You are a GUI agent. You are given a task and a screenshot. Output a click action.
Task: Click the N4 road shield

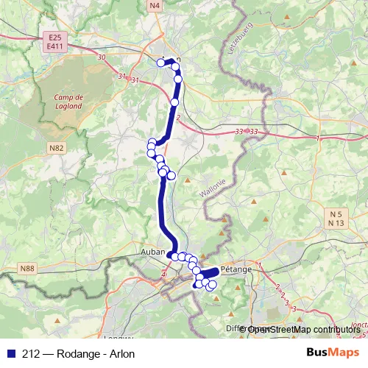(x=155, y=6)
